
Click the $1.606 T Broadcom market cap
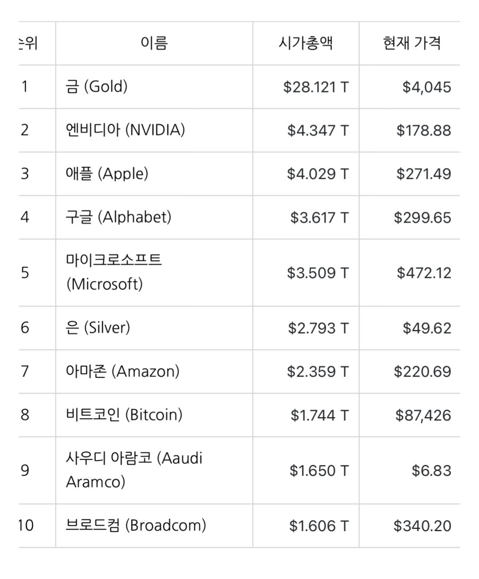tap(319, 526)
